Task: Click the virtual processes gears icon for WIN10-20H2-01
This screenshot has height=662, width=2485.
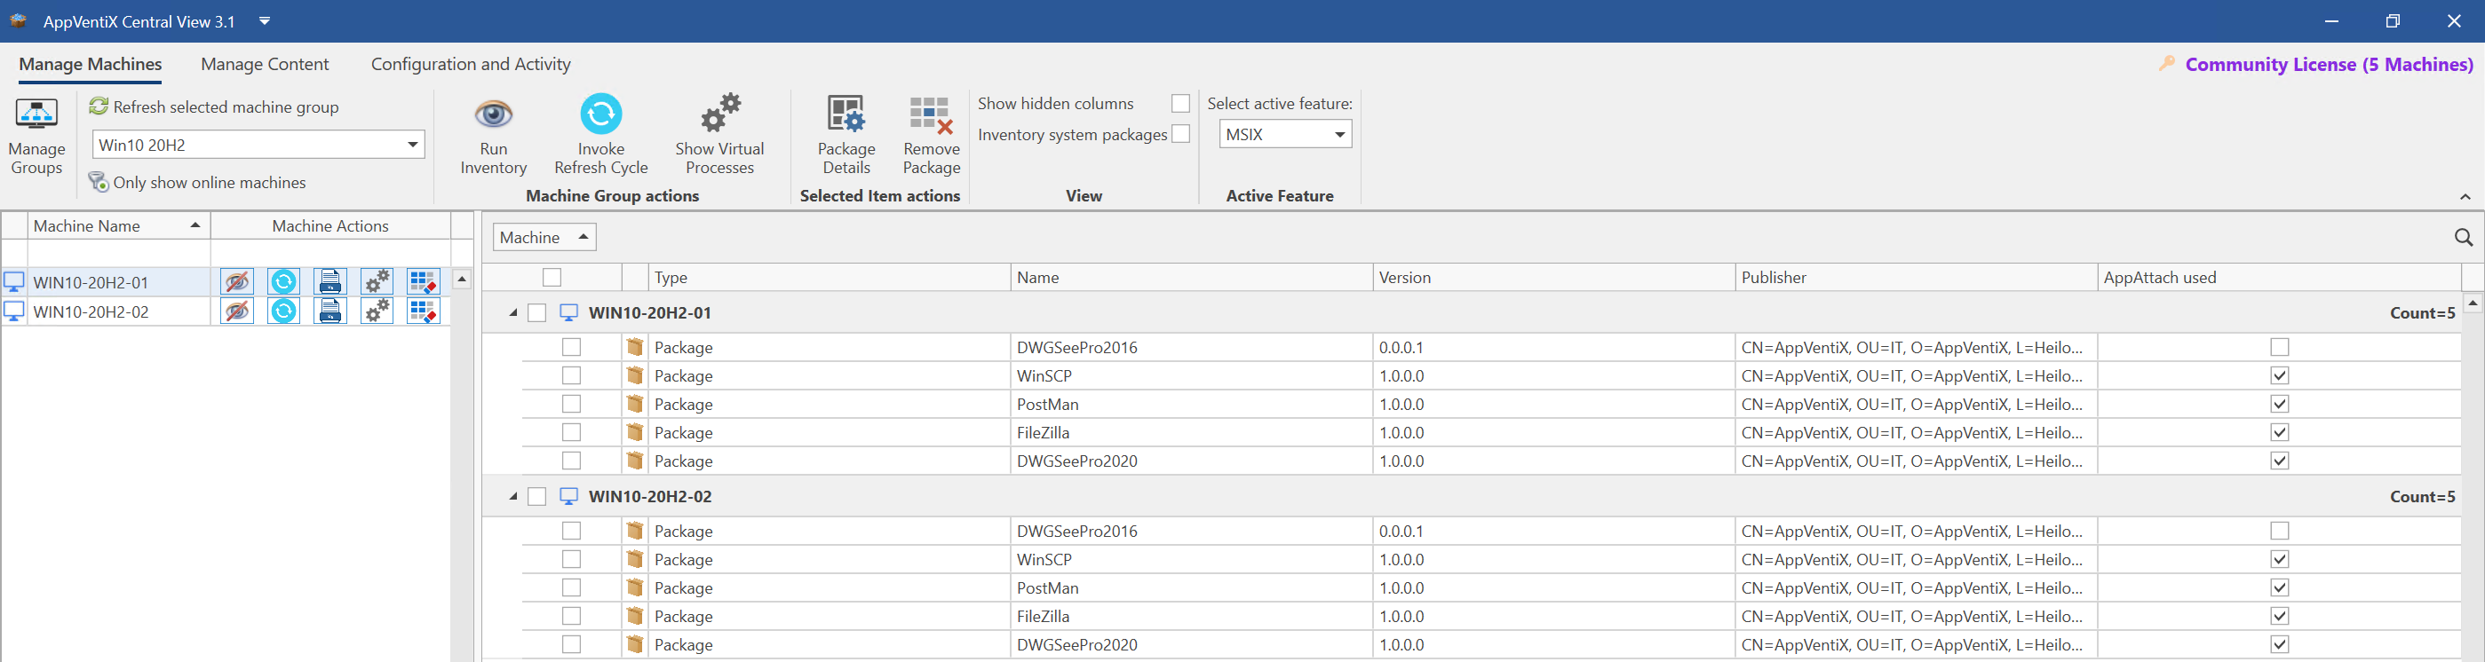Action: (x=377, y=282)
